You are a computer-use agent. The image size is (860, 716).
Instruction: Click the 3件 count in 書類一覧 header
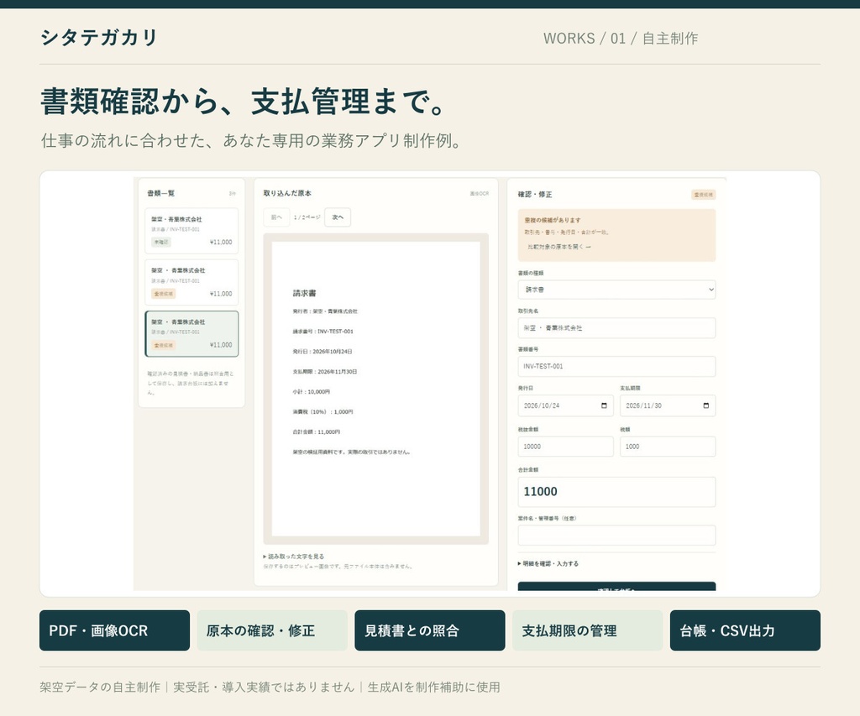[233, 194]
